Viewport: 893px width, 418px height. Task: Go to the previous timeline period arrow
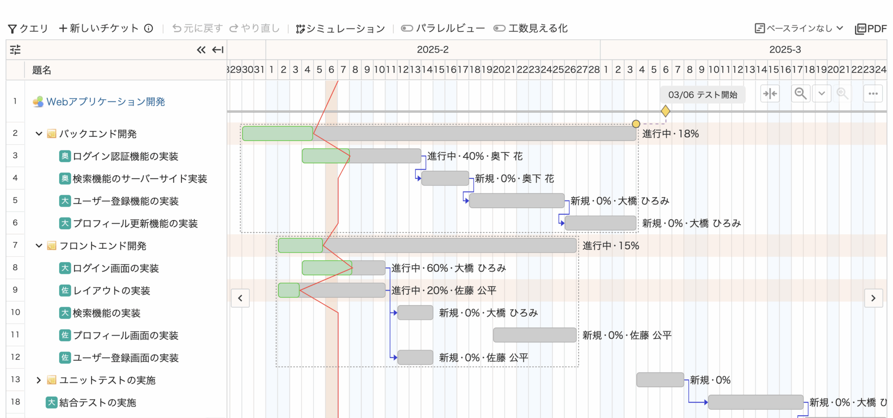[x=240, y=298]
